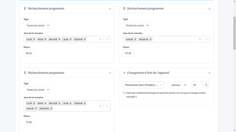Open the Thermostat salon device selector
Viewport: 236px width, 132px height.
143,85
